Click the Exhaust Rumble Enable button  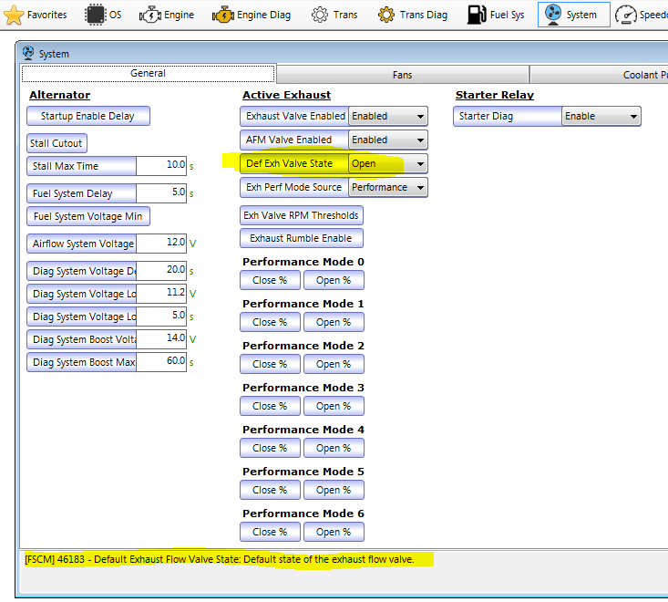301,239
